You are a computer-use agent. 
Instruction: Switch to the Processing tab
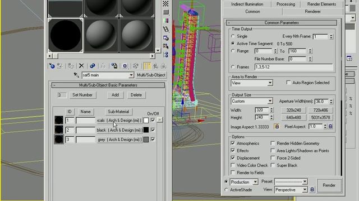[x=286, y=4]
